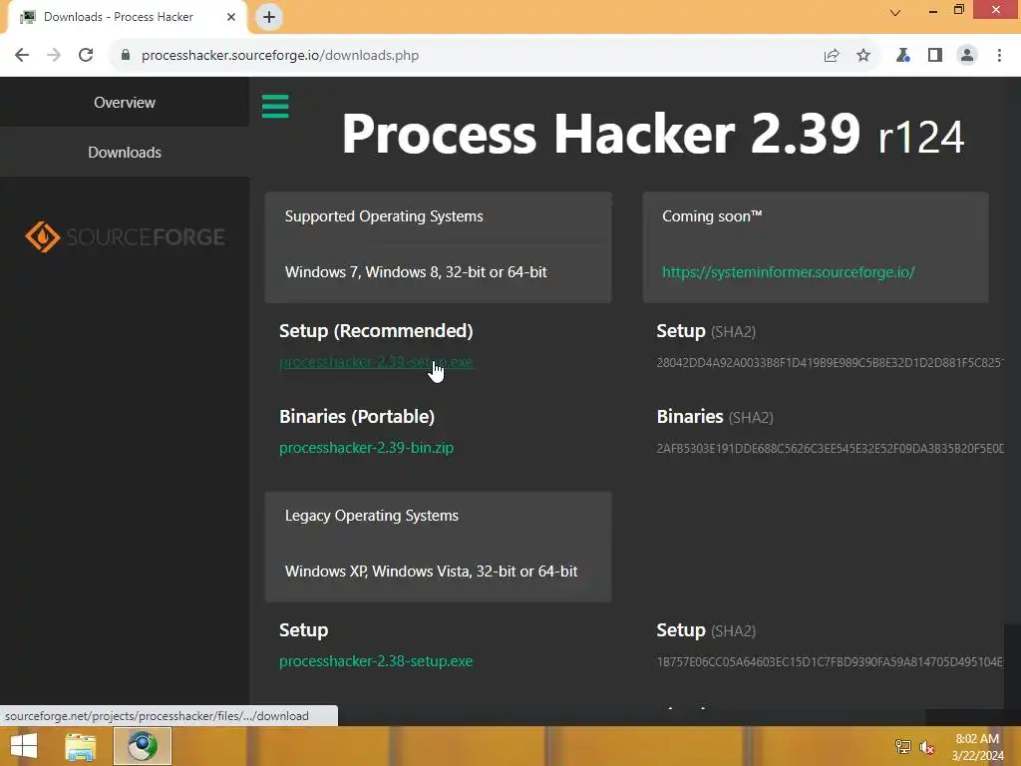1021x766 pixels.
Task: Open the systeminformer.sourceforge.io link
Action: click(x=789, y=272)
